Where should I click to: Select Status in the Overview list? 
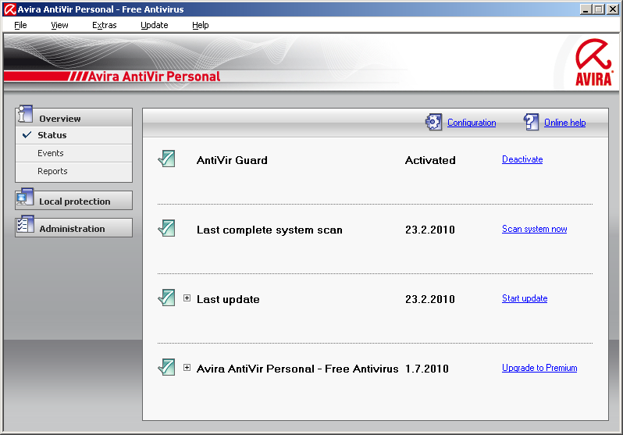(x=74, y=135)
